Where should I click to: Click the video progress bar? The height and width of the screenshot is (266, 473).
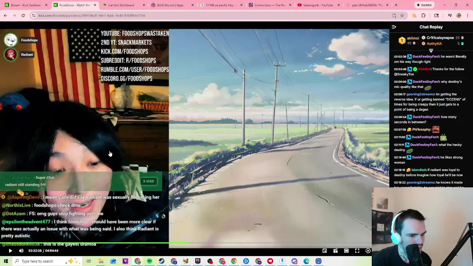click(186, 243)
